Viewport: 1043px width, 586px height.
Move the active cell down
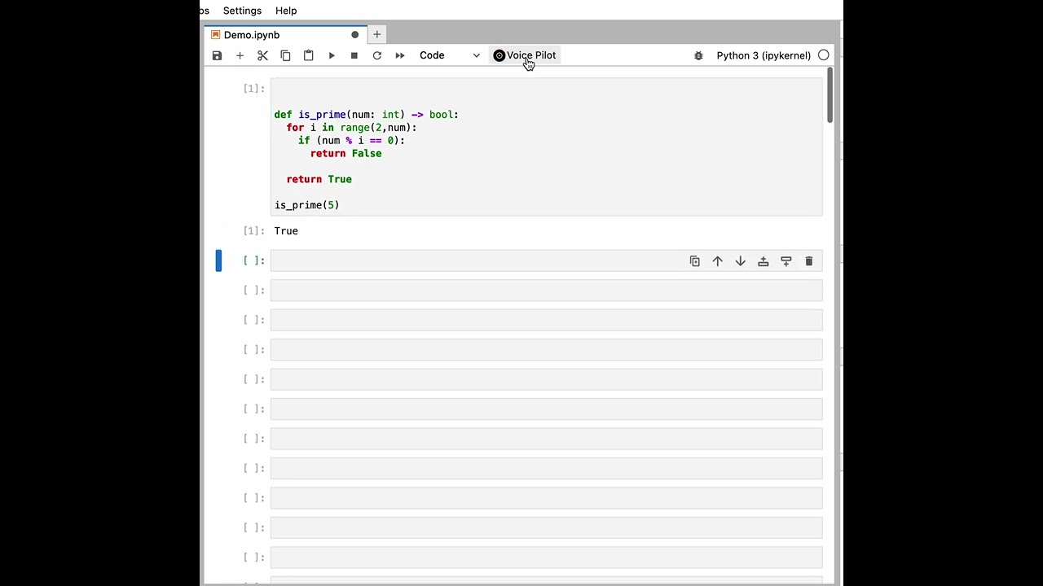pyautogui.click(x=741, y=261)
